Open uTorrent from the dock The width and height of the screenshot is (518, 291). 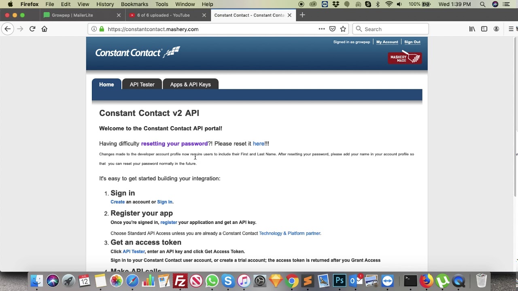click(443, 281)
